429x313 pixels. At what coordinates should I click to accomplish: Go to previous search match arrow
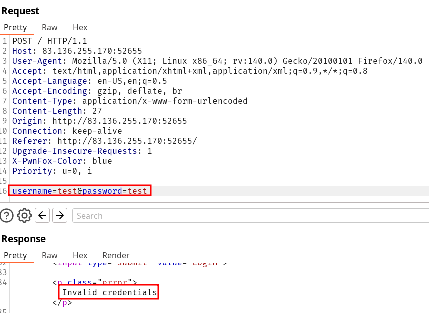[x=42, y=216]
